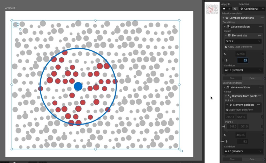This screenshot has height=163, width=266.
Task: Uncheck Apply layer transform under Element size
Action: click(x=227, y=47)
